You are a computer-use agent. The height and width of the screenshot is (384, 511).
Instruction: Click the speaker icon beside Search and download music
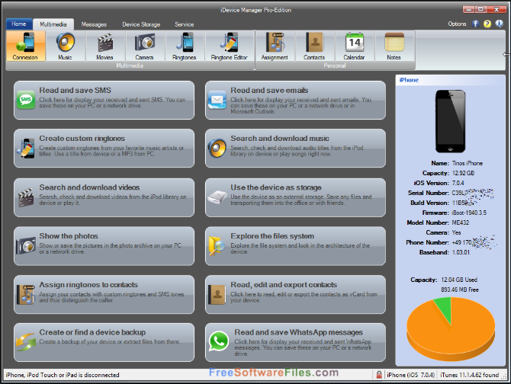[x=217, y=149]
